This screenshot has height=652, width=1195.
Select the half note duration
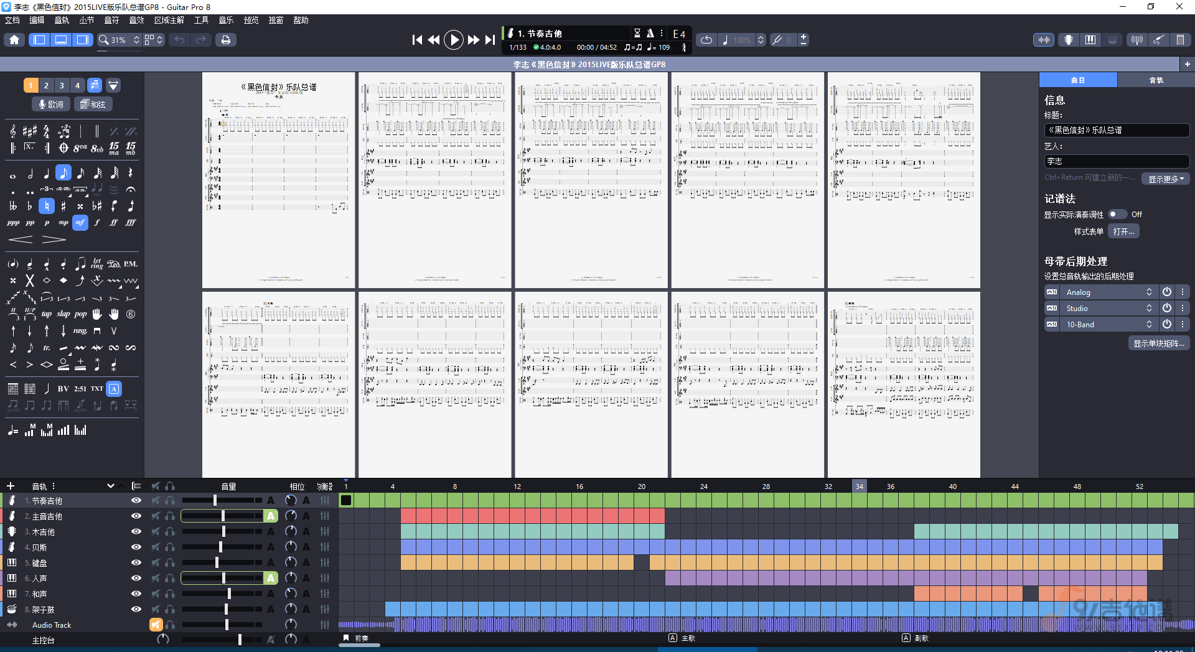(30, 174)
